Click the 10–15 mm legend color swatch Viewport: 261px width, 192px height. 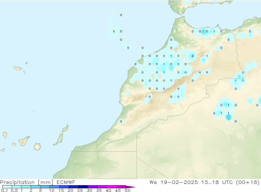pos(55,187)
